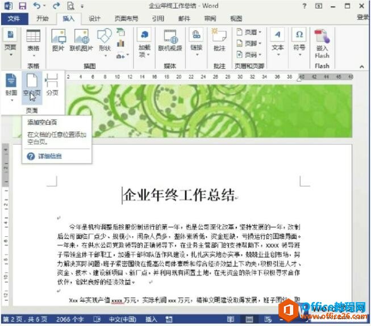Click the vertical ruler
This screenshot has width=371, height=326.
(6, 224)
